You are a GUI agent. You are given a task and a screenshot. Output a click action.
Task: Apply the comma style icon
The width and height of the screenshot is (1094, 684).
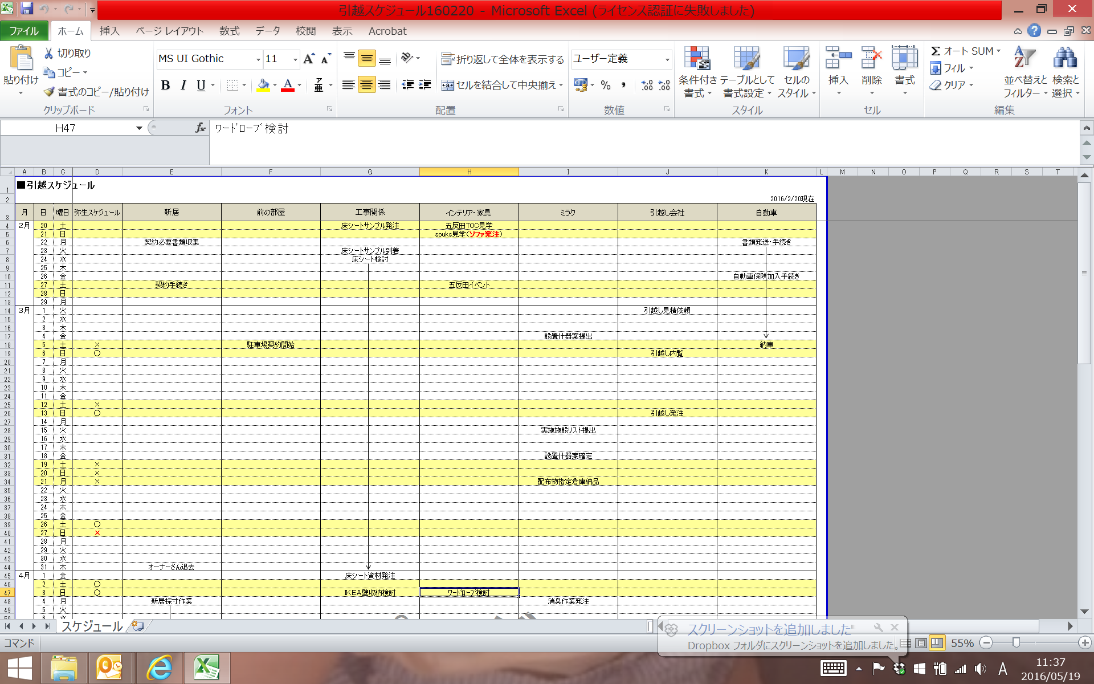tap(624, 85)
